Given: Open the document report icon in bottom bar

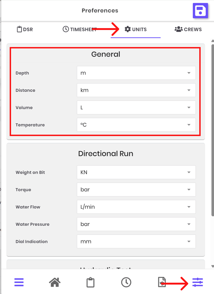Looking at the screenshot, I should (x=162, y=282).
